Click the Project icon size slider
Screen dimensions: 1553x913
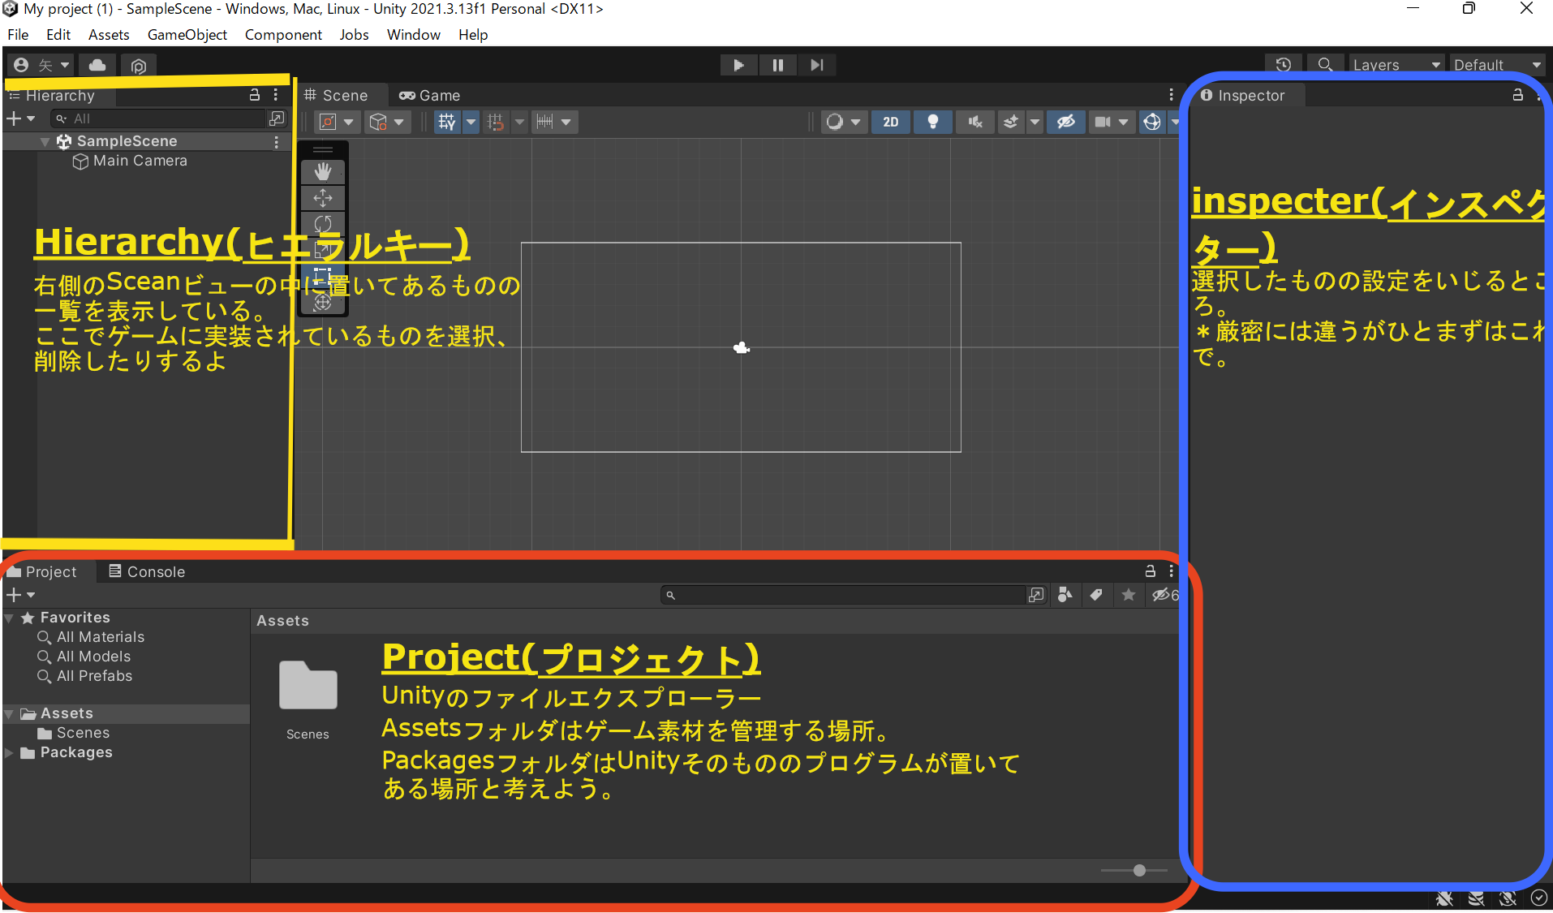(x=1134, y=870)
